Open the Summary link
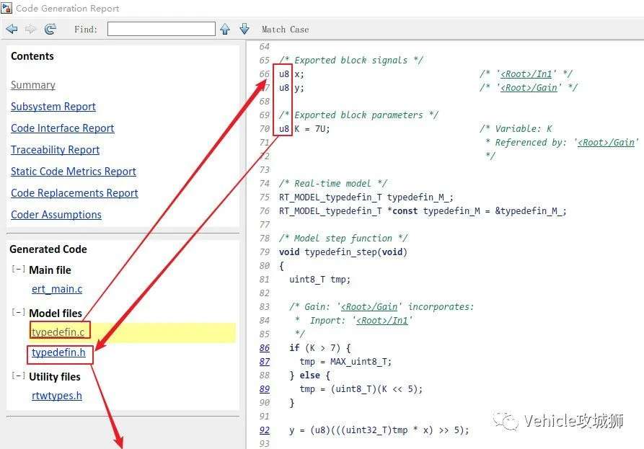 (x=33, y=85)
